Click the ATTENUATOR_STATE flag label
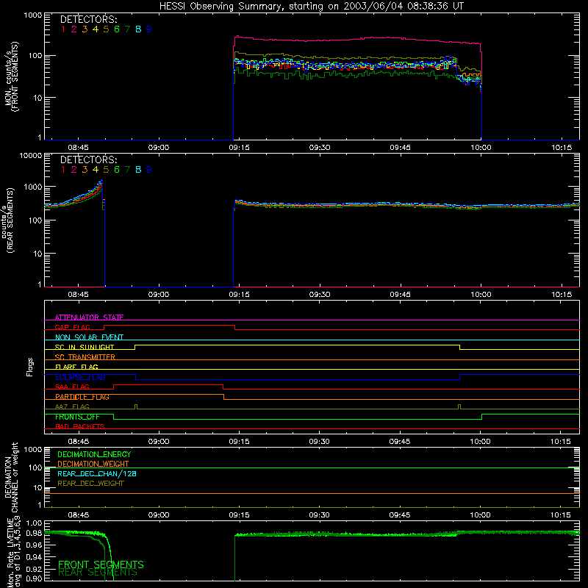 [89, 318]
